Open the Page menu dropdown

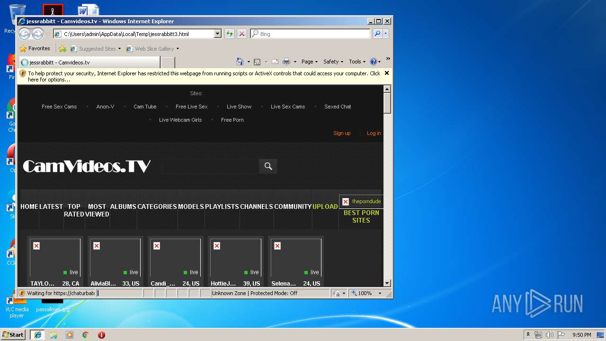click(x=310, y=62)
